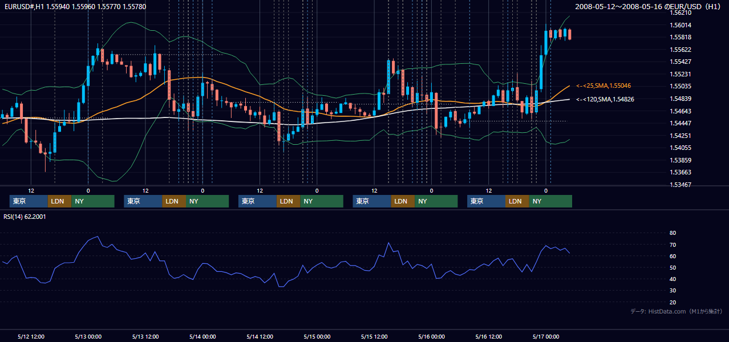Pick the RSI 40 level label
The height and width of the screenshot is (342, 729).
(673, 279)
